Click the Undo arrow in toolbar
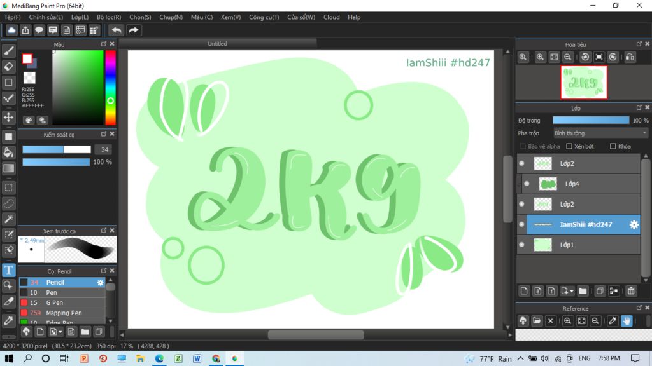Viewport: 652px width, 366px height. pyautogui.click(x=117, y=30)
